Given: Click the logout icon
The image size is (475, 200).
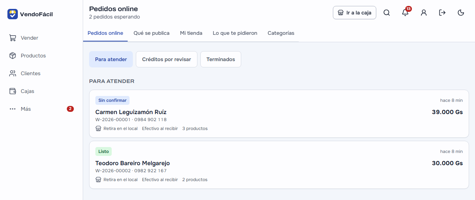Looking at the screenshot, I should [442, 13].
